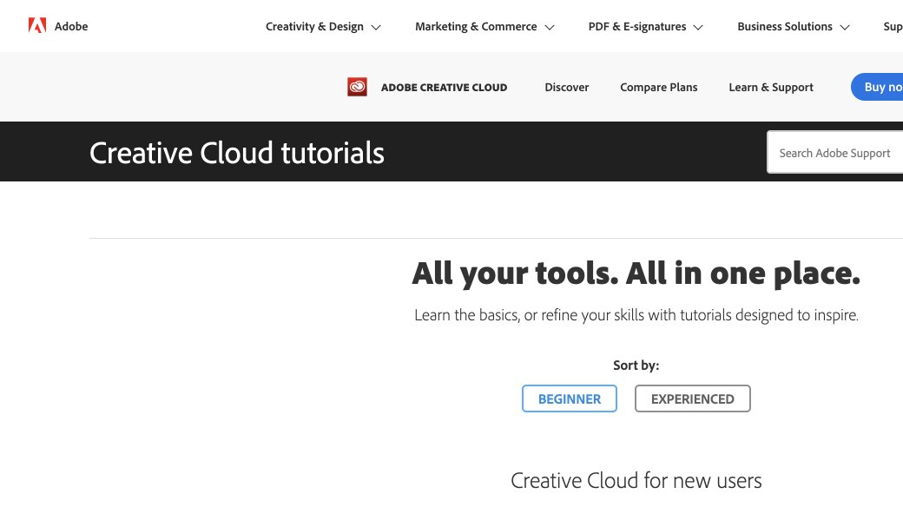
Task: Open the Compare Plans page
Action: pyautogui.click(x=658, y=87)
